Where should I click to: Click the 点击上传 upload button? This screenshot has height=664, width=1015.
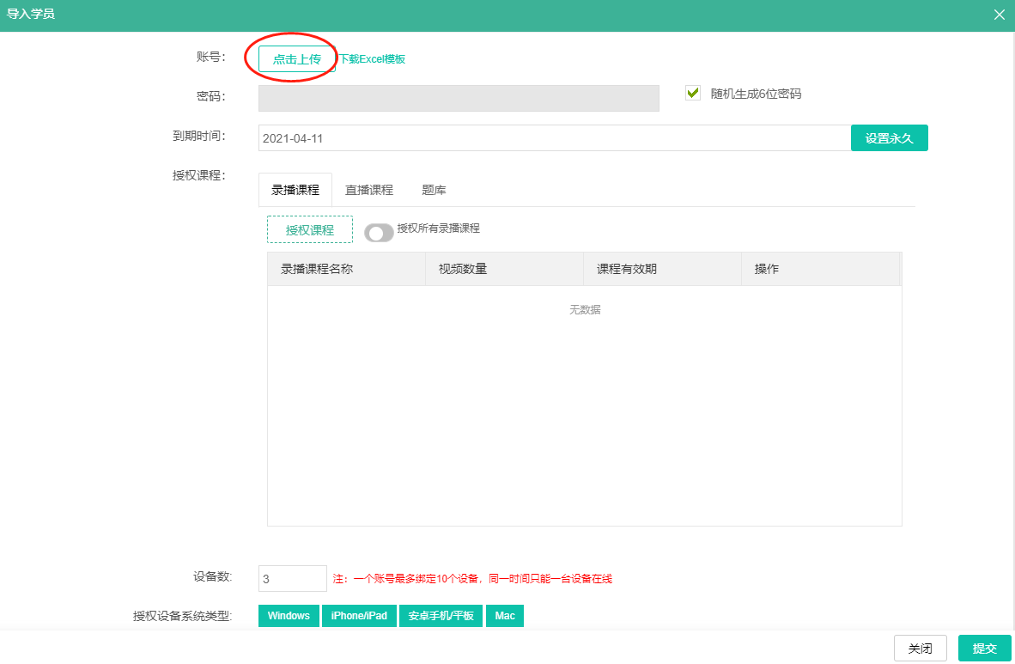pyautogui.click(x=296, y=59)
